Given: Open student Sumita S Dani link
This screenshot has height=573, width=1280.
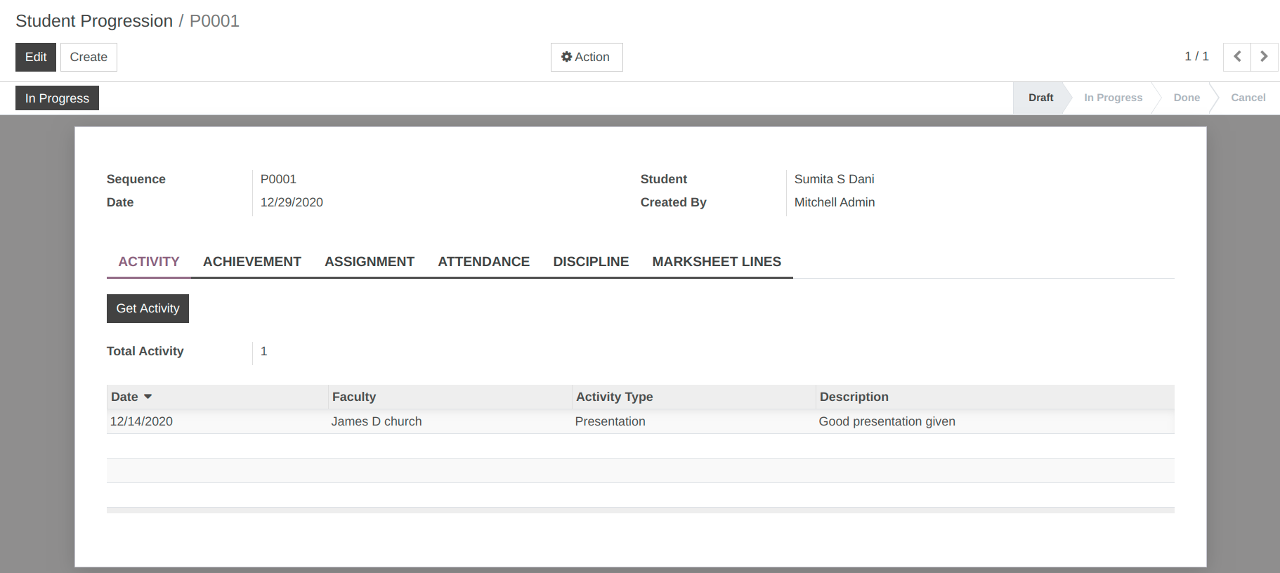Looking at the screenshot, I should pyautogui.click(x=834, y=179).
